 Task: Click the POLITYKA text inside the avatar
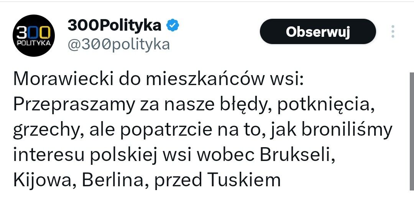[33, 44]
